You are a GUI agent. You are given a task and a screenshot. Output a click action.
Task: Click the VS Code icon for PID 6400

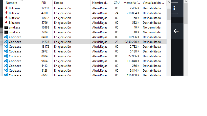pyautogui.click(x=6, y=37)
